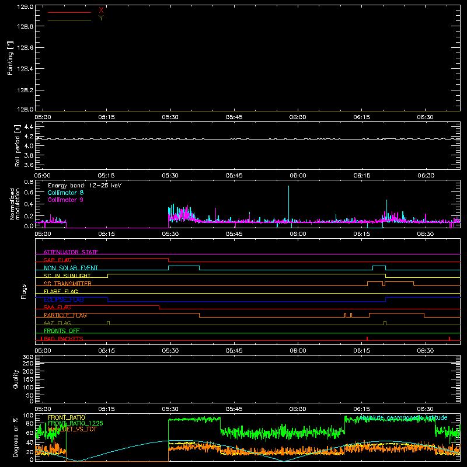Click '06:30' time label under Pointing plot

click(426, 117)
